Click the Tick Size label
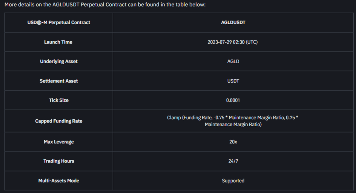 click(x=58, y=100)
